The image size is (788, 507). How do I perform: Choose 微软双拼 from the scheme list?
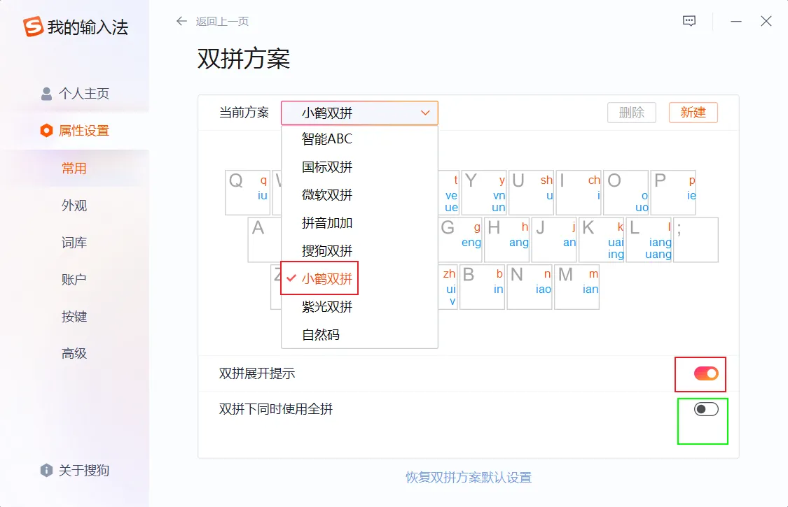click(x=327, y=195)
